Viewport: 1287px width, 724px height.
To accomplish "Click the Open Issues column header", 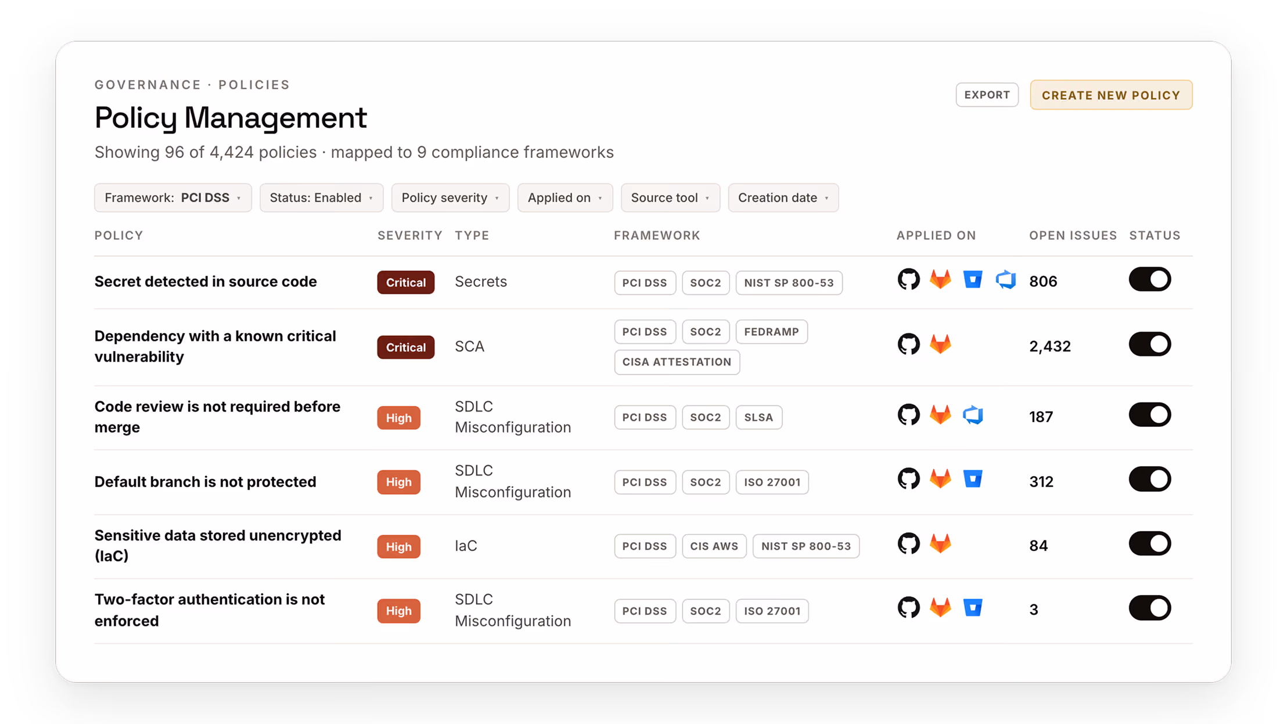I will click(1073, 235).
